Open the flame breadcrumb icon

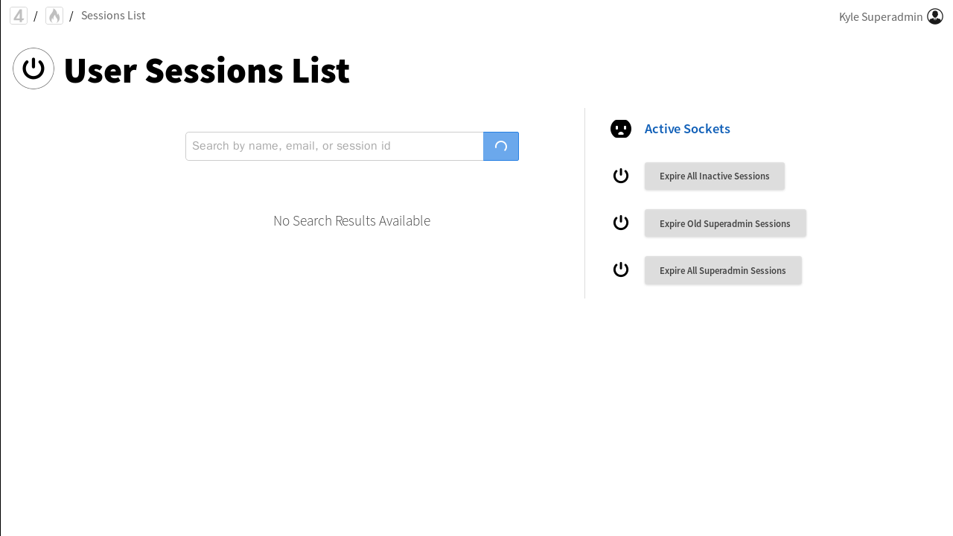54,16
